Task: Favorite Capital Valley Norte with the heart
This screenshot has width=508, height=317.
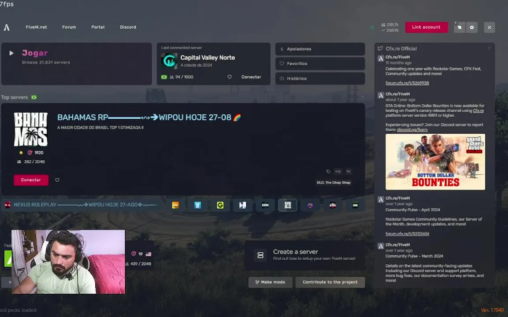Action: [x=229, y=77]
